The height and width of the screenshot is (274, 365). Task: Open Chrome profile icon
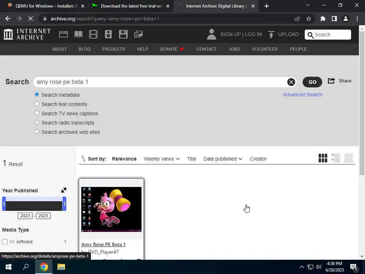tap(346, 19)
